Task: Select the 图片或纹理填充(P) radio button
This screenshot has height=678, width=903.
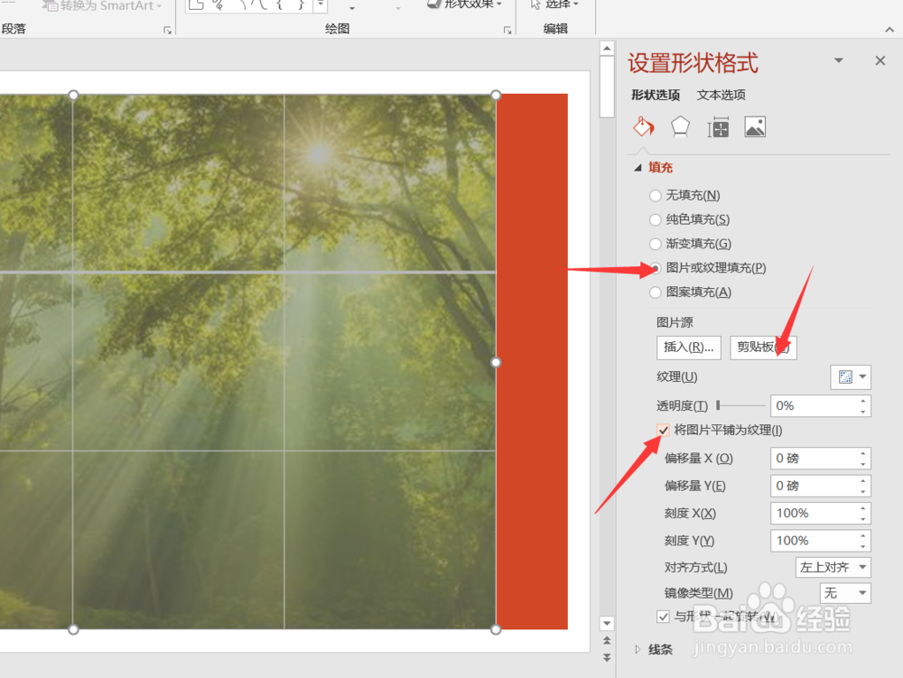Action: [x=656, y=268]
